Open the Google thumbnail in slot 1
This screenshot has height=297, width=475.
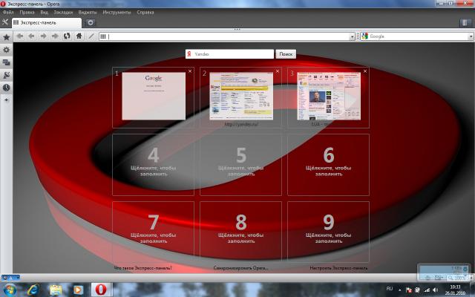154,96
